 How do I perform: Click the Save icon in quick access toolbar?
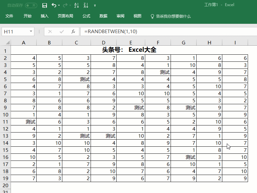click(x=45, y=5)
